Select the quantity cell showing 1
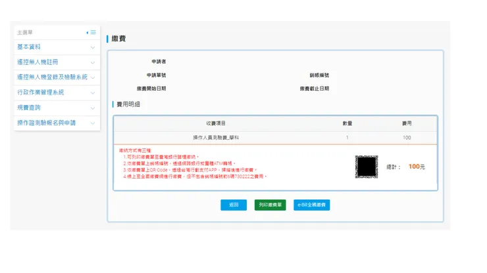 (347, 138)
